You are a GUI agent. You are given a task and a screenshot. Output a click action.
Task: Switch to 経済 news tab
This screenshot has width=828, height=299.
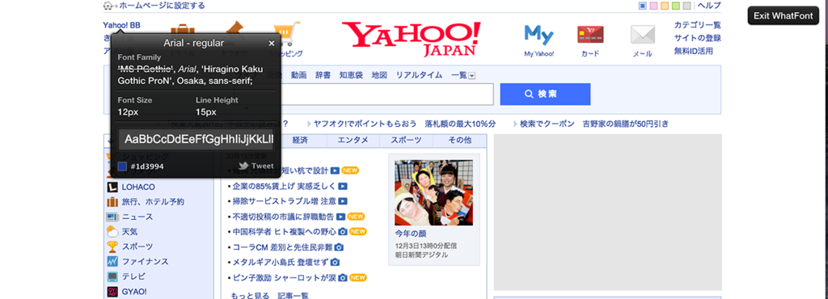tap(300, 141)
